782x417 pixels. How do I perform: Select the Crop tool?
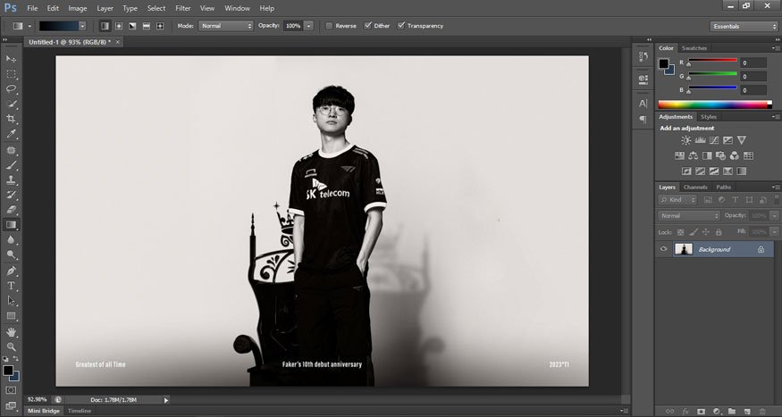coord(11,119)
